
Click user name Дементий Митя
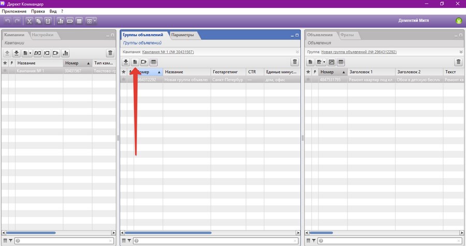pos(413,21)
